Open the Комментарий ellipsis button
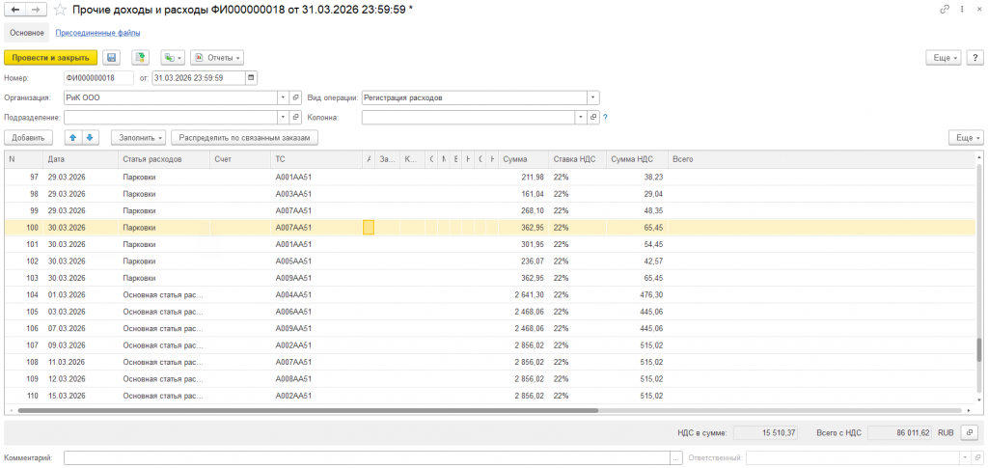The width and height of the screenshot is (988, 468). point(676,458)
